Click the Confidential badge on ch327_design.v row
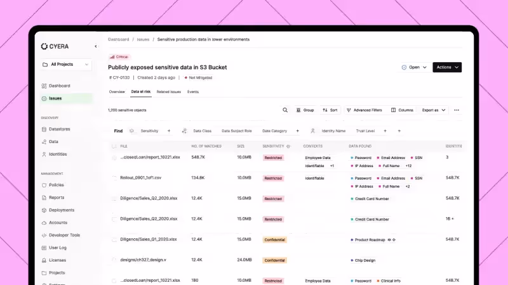The image size is (508, 285). click(x=274, y=260)
